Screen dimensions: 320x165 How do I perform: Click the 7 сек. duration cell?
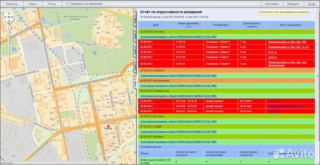pyautogui.click(x=252, y=42)
